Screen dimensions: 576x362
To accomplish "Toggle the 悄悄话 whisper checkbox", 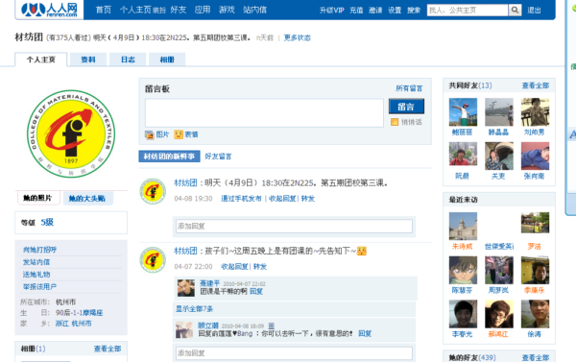I will [395, 122].
